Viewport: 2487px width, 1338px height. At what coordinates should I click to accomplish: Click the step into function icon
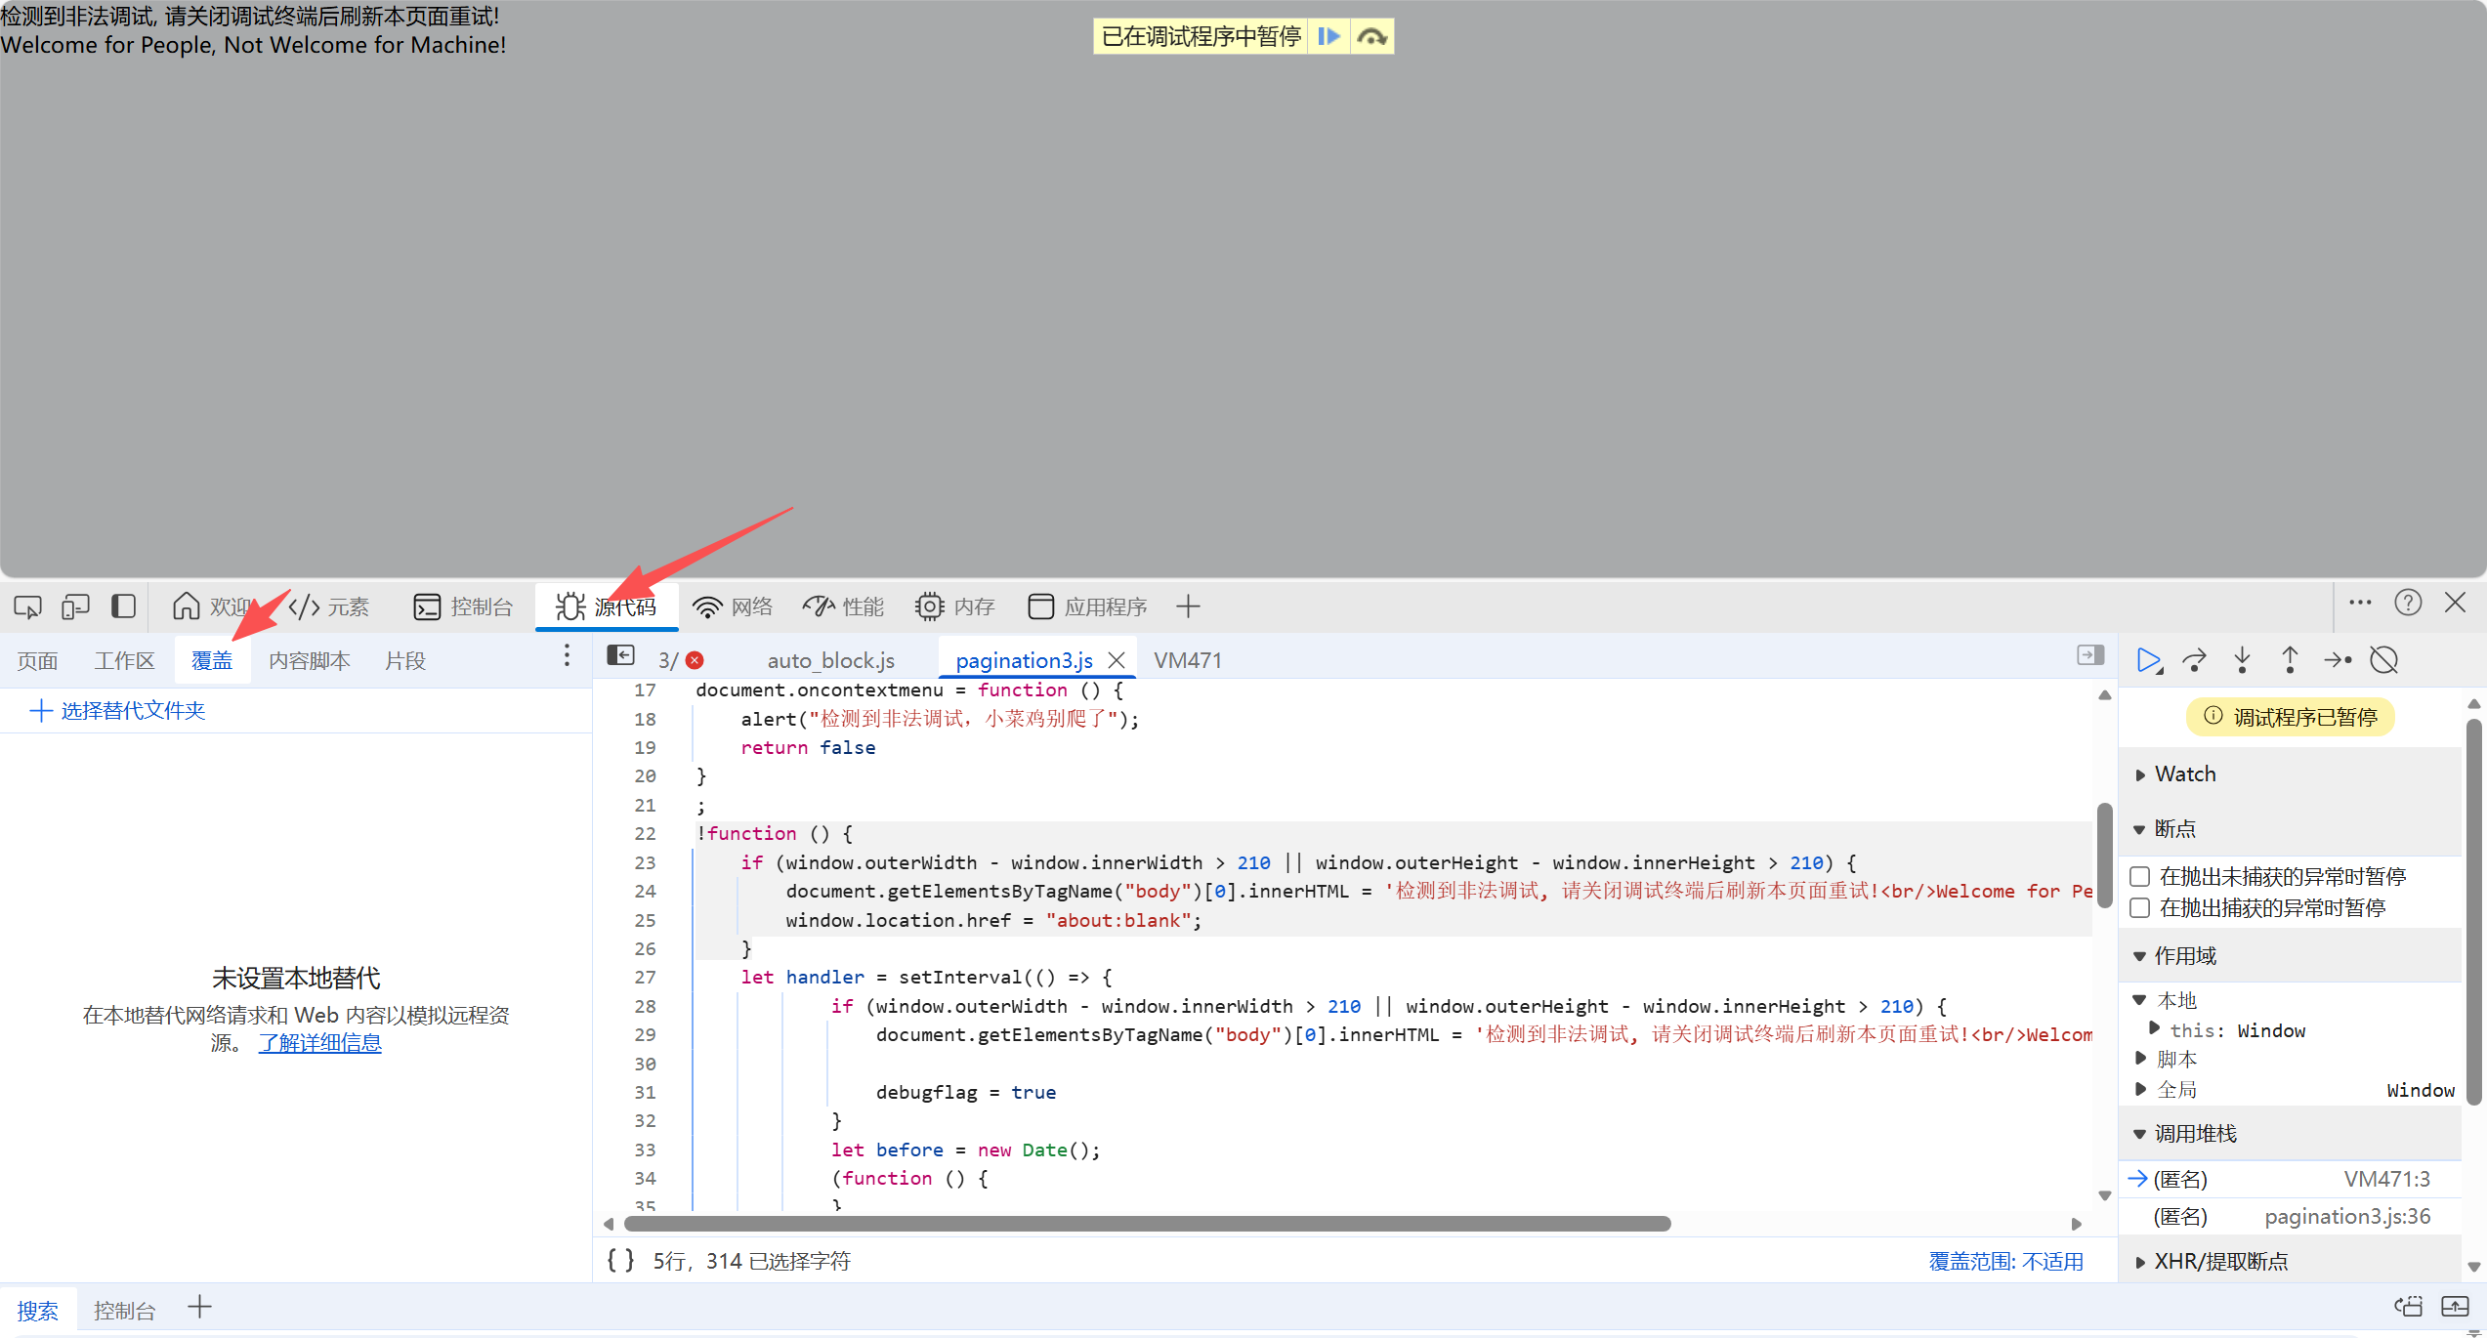point(2243,661)
